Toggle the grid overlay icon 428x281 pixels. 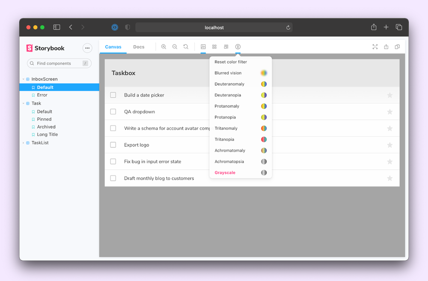(x=214, y=47)
